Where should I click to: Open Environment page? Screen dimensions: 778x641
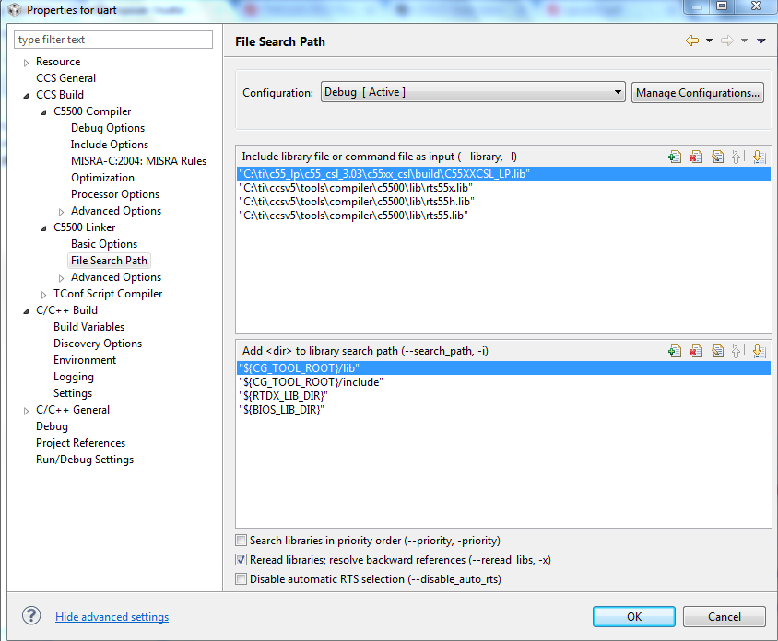[x=85, y=360]
